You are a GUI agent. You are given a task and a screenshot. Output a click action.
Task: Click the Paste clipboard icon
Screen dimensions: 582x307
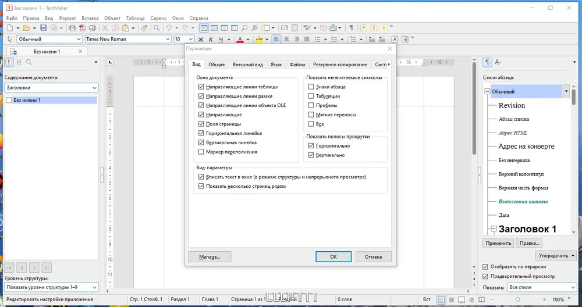[x=126, y=28]
